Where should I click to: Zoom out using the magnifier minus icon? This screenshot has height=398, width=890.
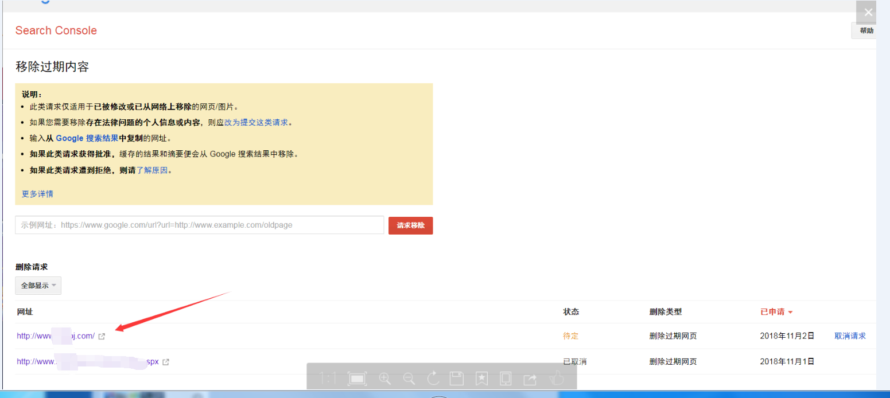coord(409,379)
